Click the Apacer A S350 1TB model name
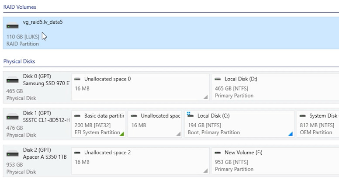 [45, 157]
